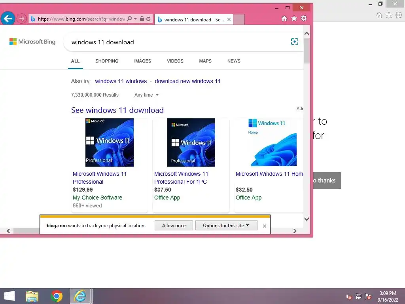Click the vertical scrollbar up arrow
The image size is (405, 304).
click(307, 34)
